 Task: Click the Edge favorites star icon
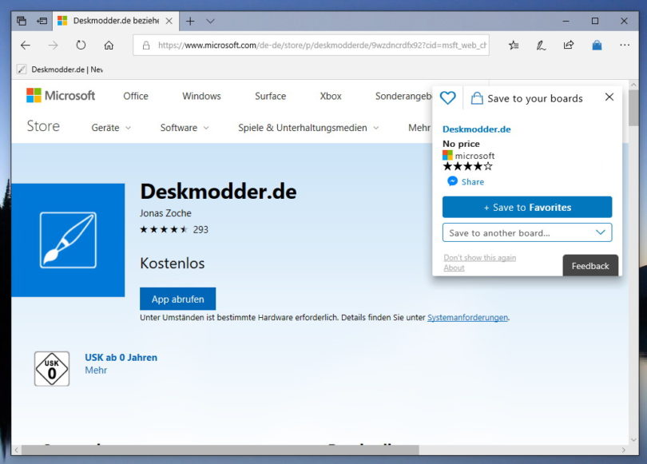pos(514,46)
